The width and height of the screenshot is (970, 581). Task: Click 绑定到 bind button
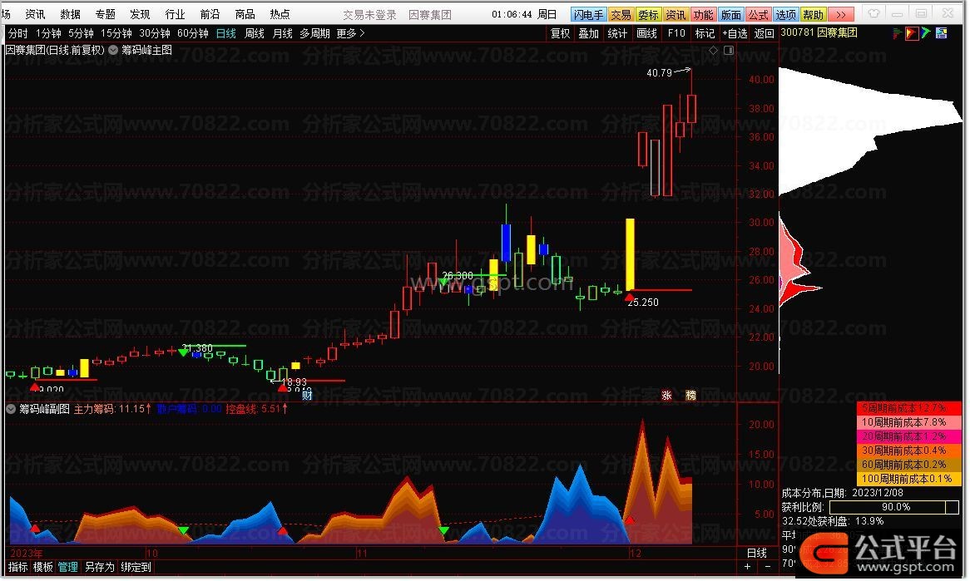(x=136, y=568)
